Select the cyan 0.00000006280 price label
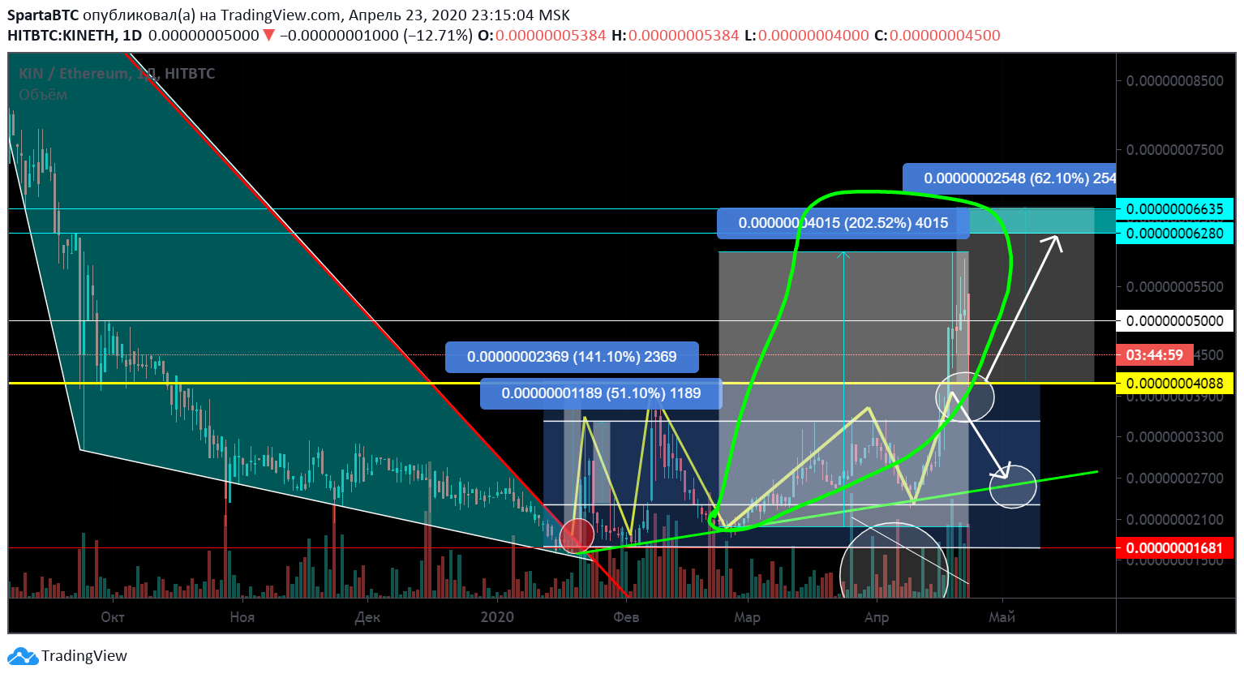Image resolution: width=1244 pixels, height=678 pixels. 1174,234
